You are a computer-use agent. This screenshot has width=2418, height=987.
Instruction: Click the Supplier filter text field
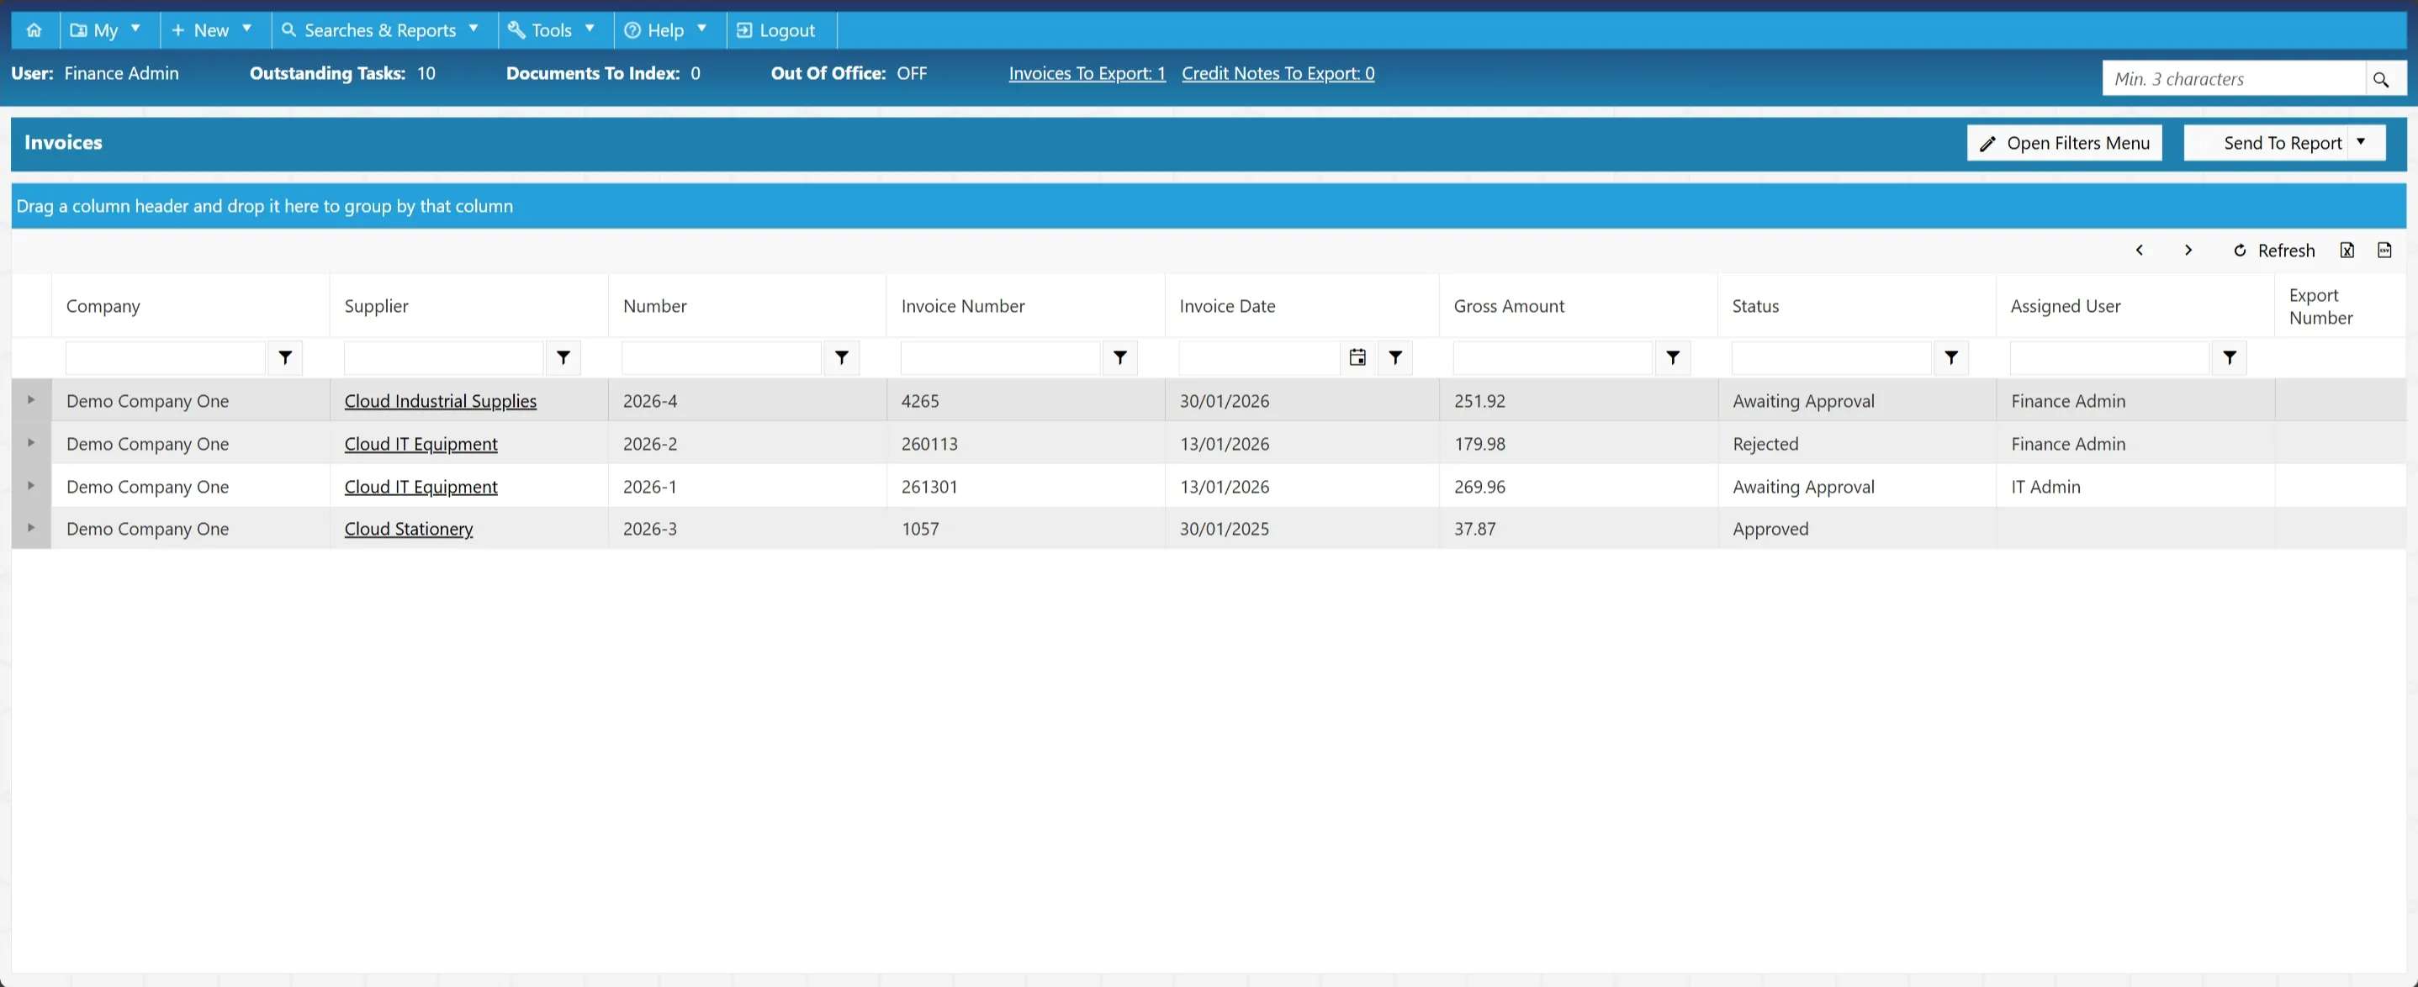tap(443, 357)
